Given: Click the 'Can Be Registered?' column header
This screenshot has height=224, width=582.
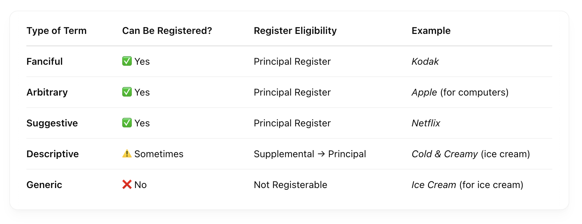Looking at the screenshot, I should (167, 31).
